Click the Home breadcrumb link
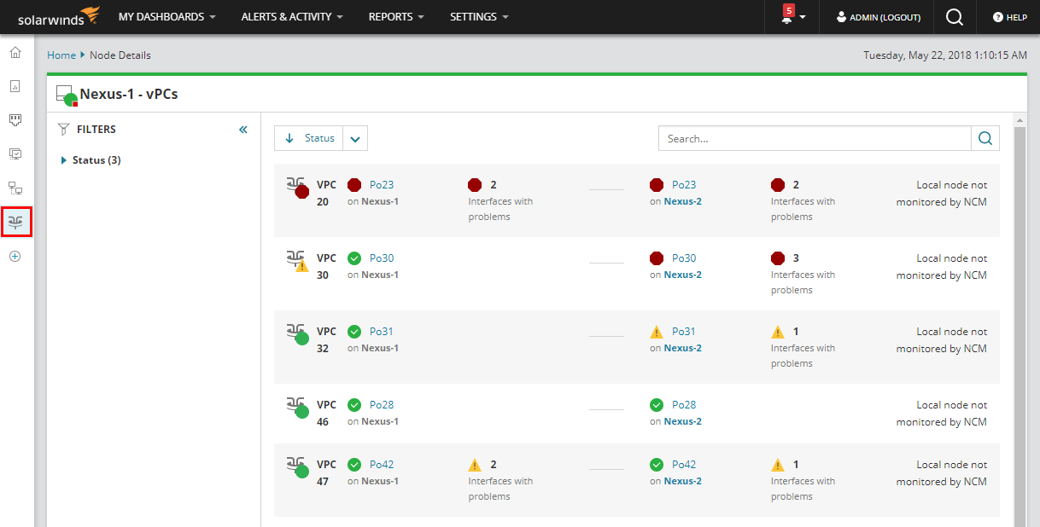The image size is (1040, 527). click(61, 55)
